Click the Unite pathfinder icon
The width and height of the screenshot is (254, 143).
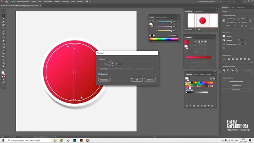pos(224,71)
